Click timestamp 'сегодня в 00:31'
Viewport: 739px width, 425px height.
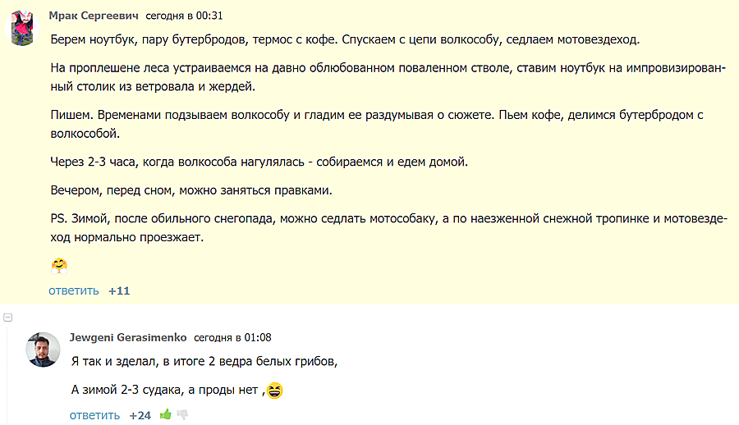pyautogui.click(x=183, y=16)
